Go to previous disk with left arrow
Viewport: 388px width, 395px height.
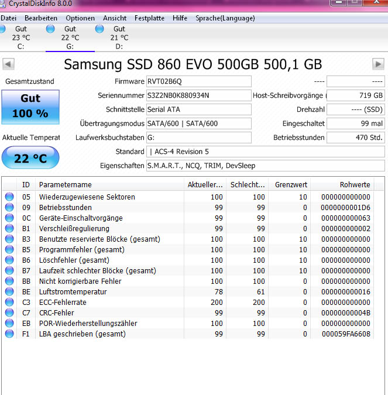coord(8,64)
